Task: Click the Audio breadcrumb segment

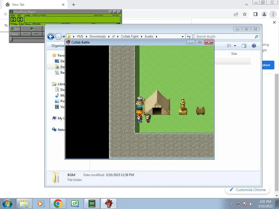Action: tap(149, 36)
